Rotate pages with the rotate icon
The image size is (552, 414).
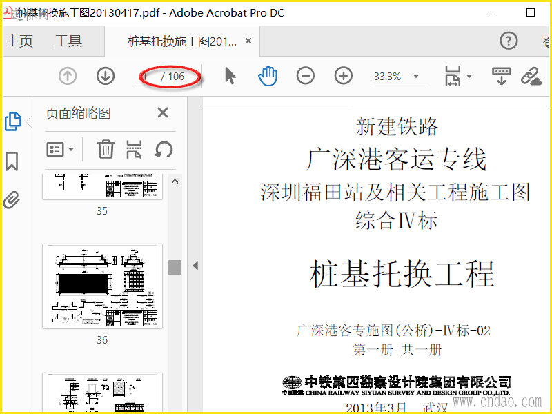(164, 150)
